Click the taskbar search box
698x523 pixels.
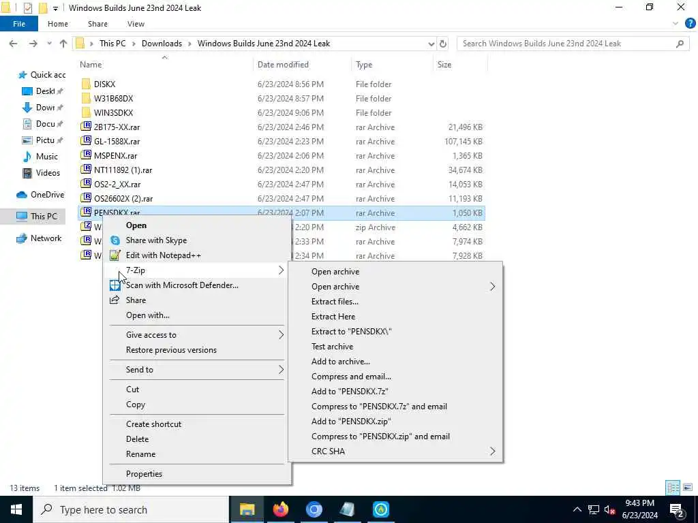point(132,509)
